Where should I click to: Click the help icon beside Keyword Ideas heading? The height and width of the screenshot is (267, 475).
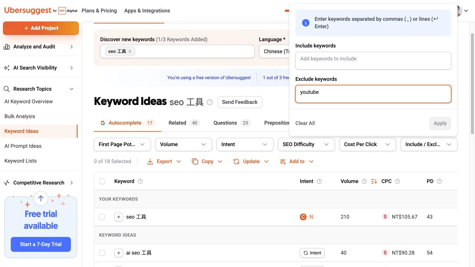(x=210, y=102)
